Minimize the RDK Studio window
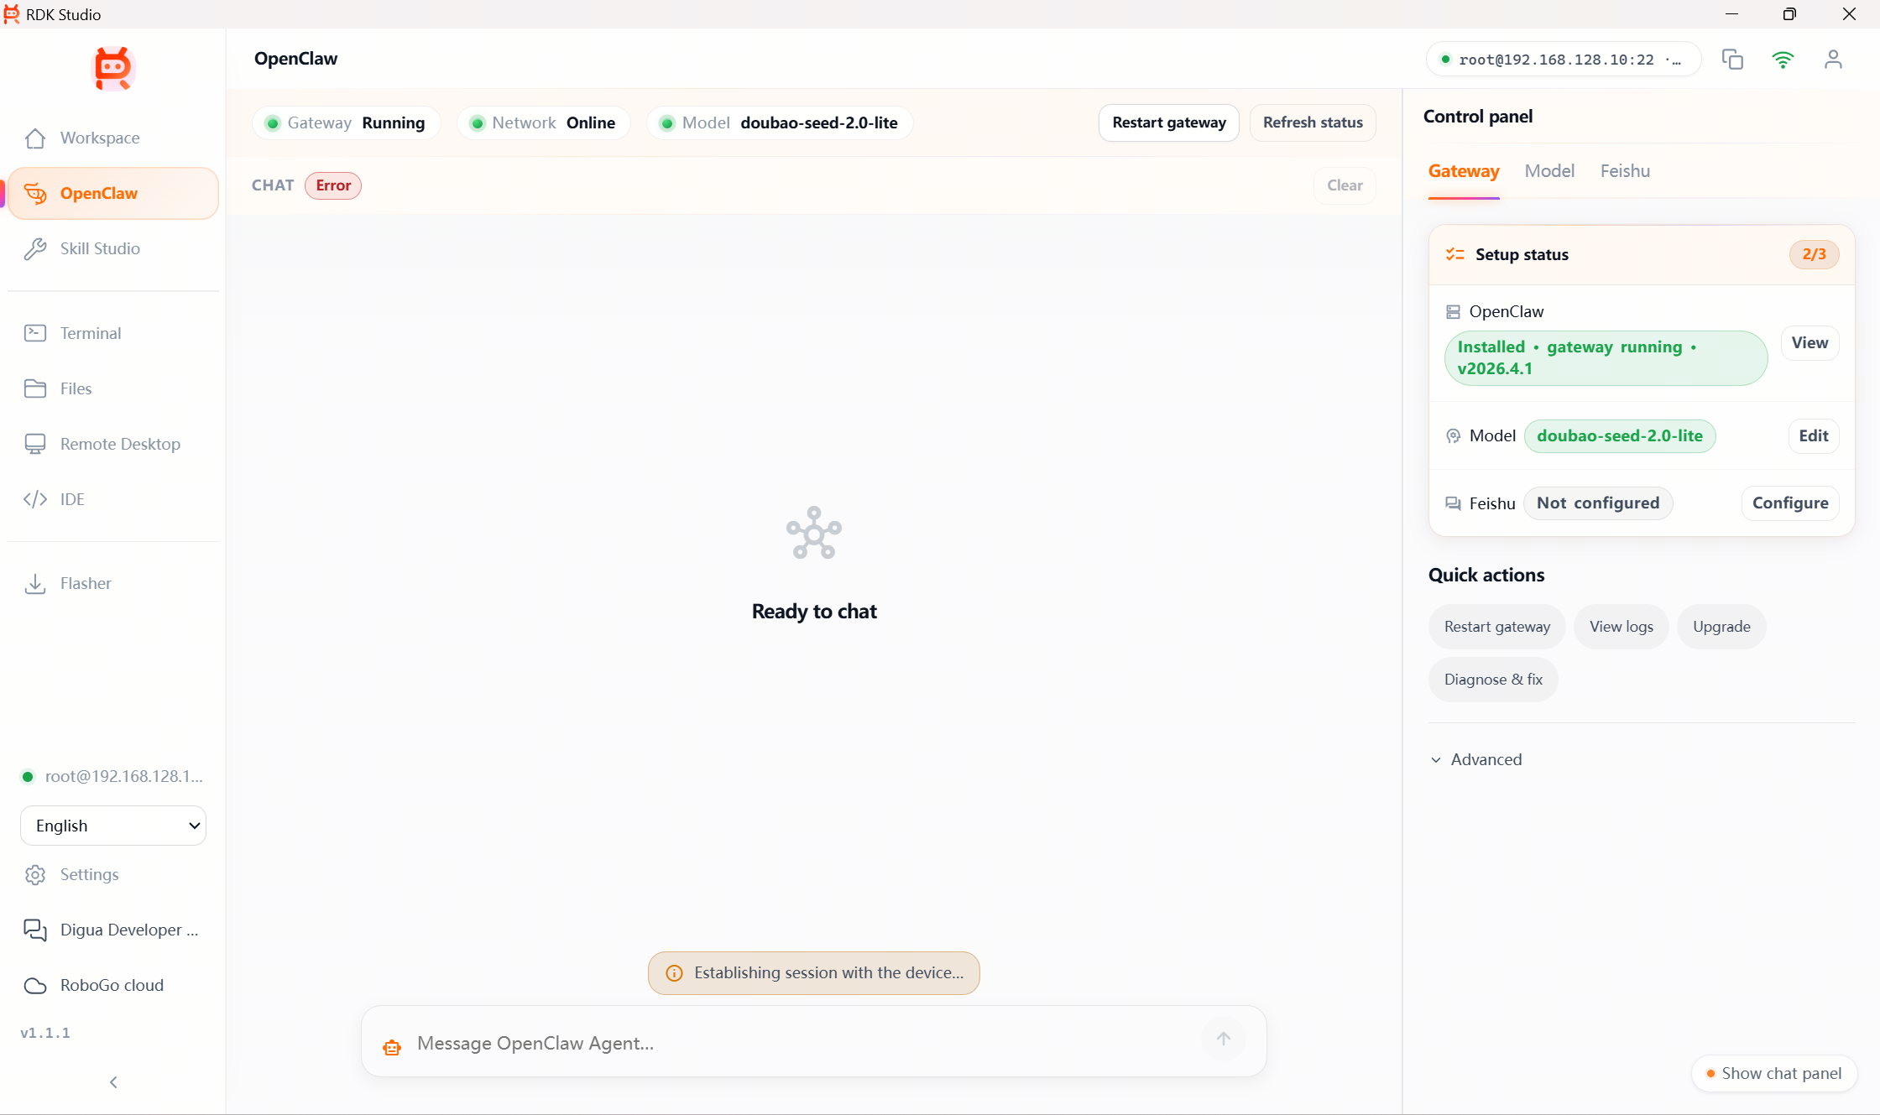The image size is (1880, 1115). (x=1731, y=14)
